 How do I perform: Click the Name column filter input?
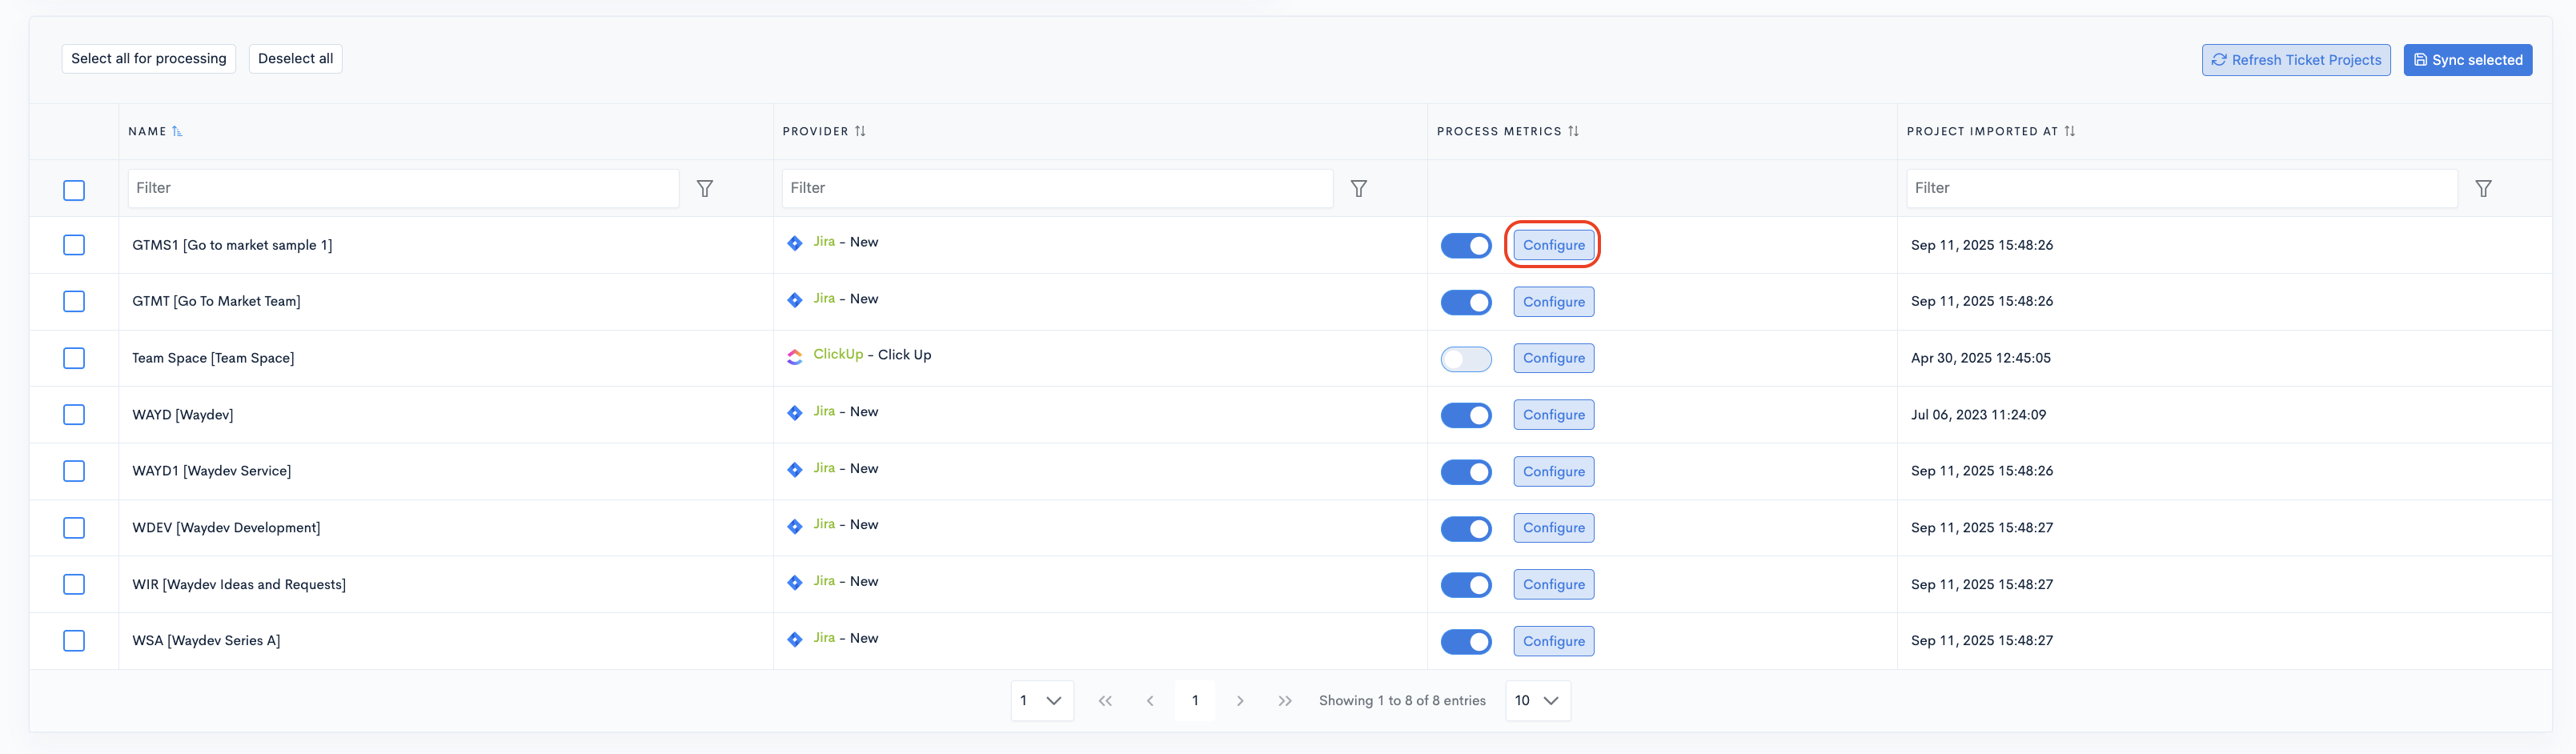[403, 188]
